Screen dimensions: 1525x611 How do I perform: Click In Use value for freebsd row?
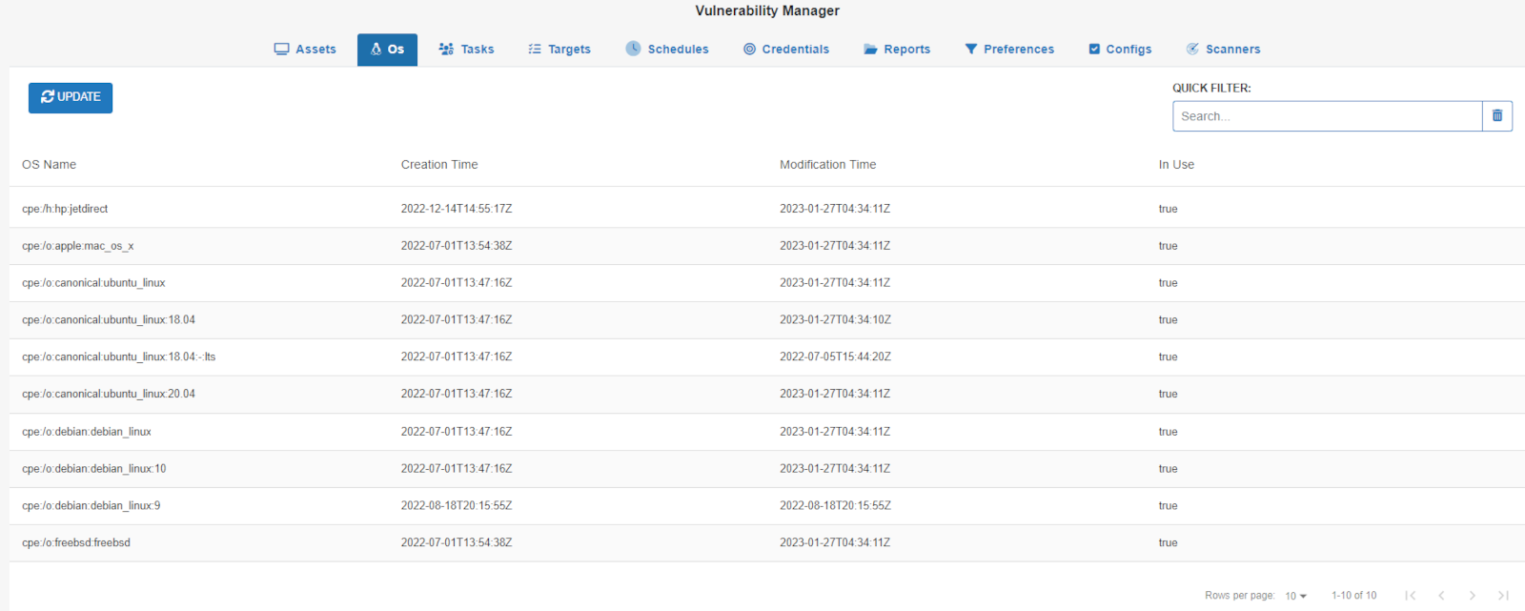click(1168, 543)
